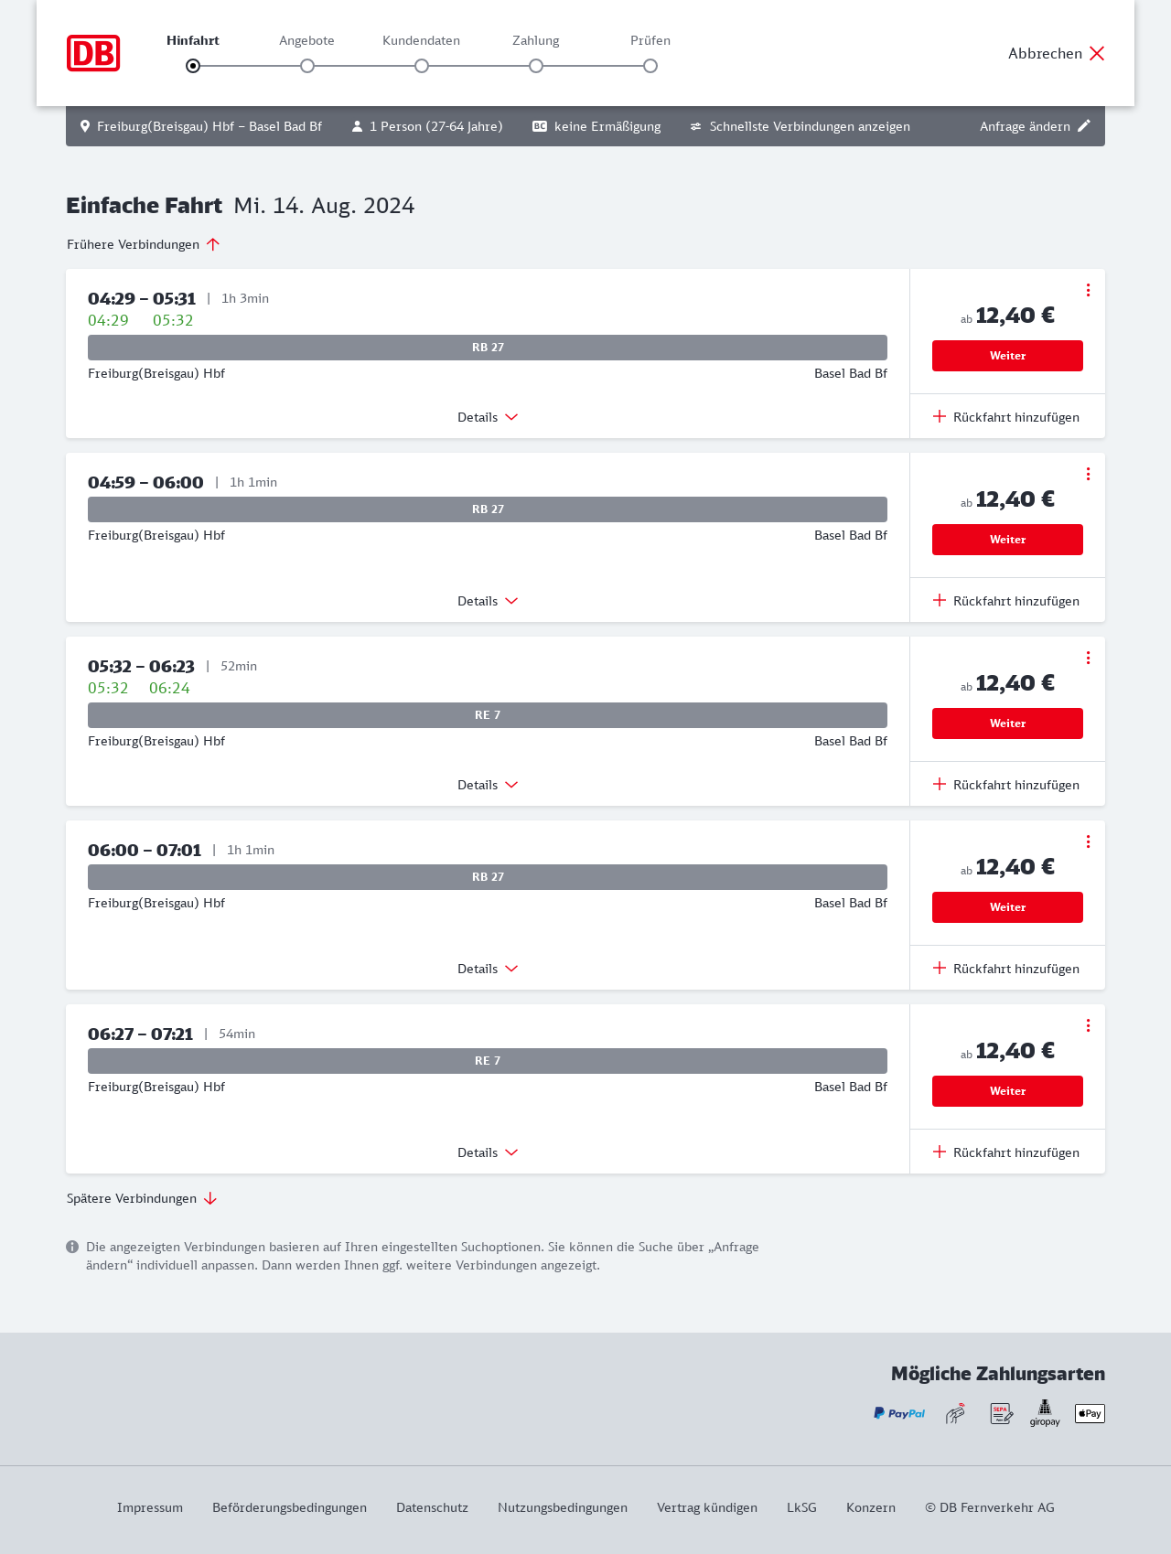The width and height of the screenshot is (1171, 1554).
Task: Click the Abbrechen X icon
Action: pyautogui.click(x=1097, y=53)
